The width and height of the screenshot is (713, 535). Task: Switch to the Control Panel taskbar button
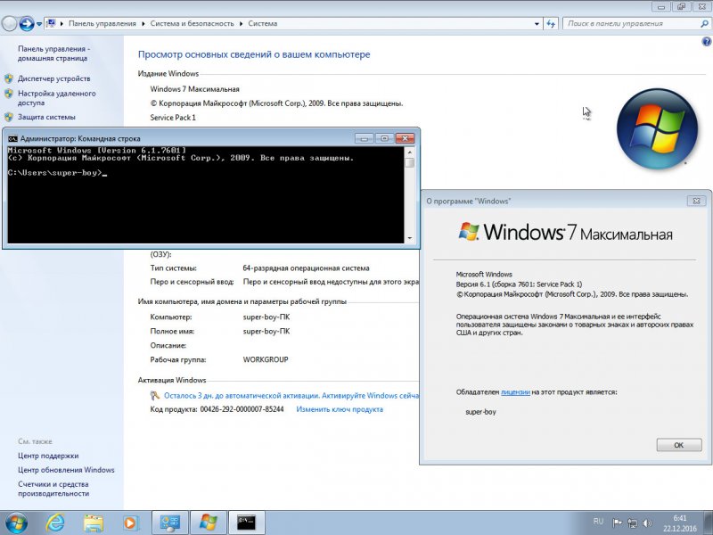coord(169,523)
